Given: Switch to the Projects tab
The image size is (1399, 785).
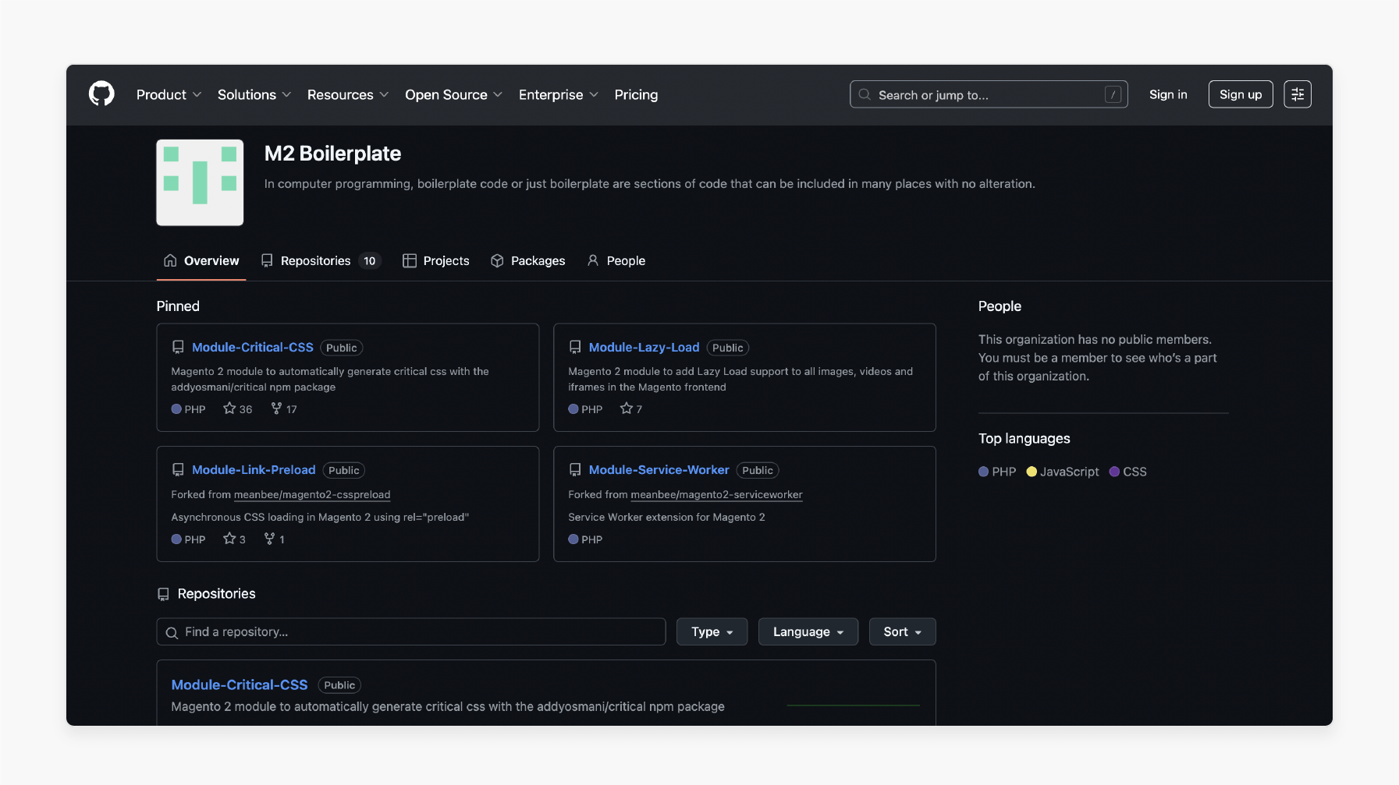Looking at the screenshot, I should coord(435,260).
